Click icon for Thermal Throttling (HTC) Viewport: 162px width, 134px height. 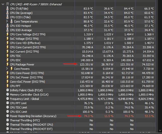(x=8, y=120)
